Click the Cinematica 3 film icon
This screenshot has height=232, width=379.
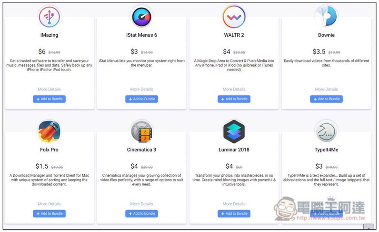(141, 131)
